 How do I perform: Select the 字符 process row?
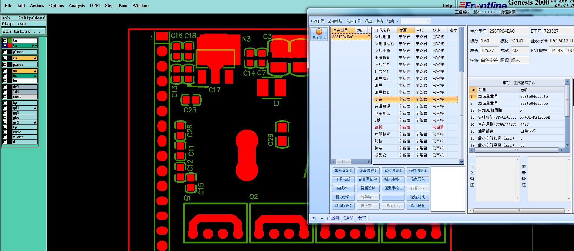(x=415, y=99)
